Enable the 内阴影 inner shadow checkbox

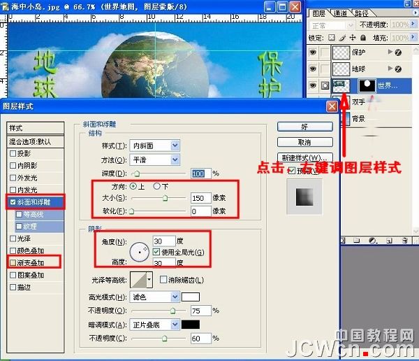coord(13,166)
